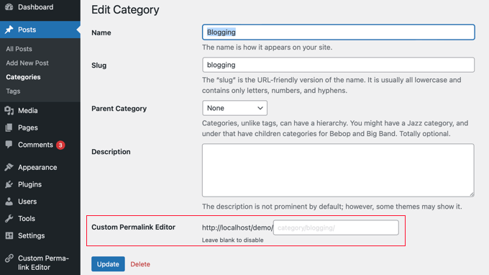Click the Name field label

101,32
